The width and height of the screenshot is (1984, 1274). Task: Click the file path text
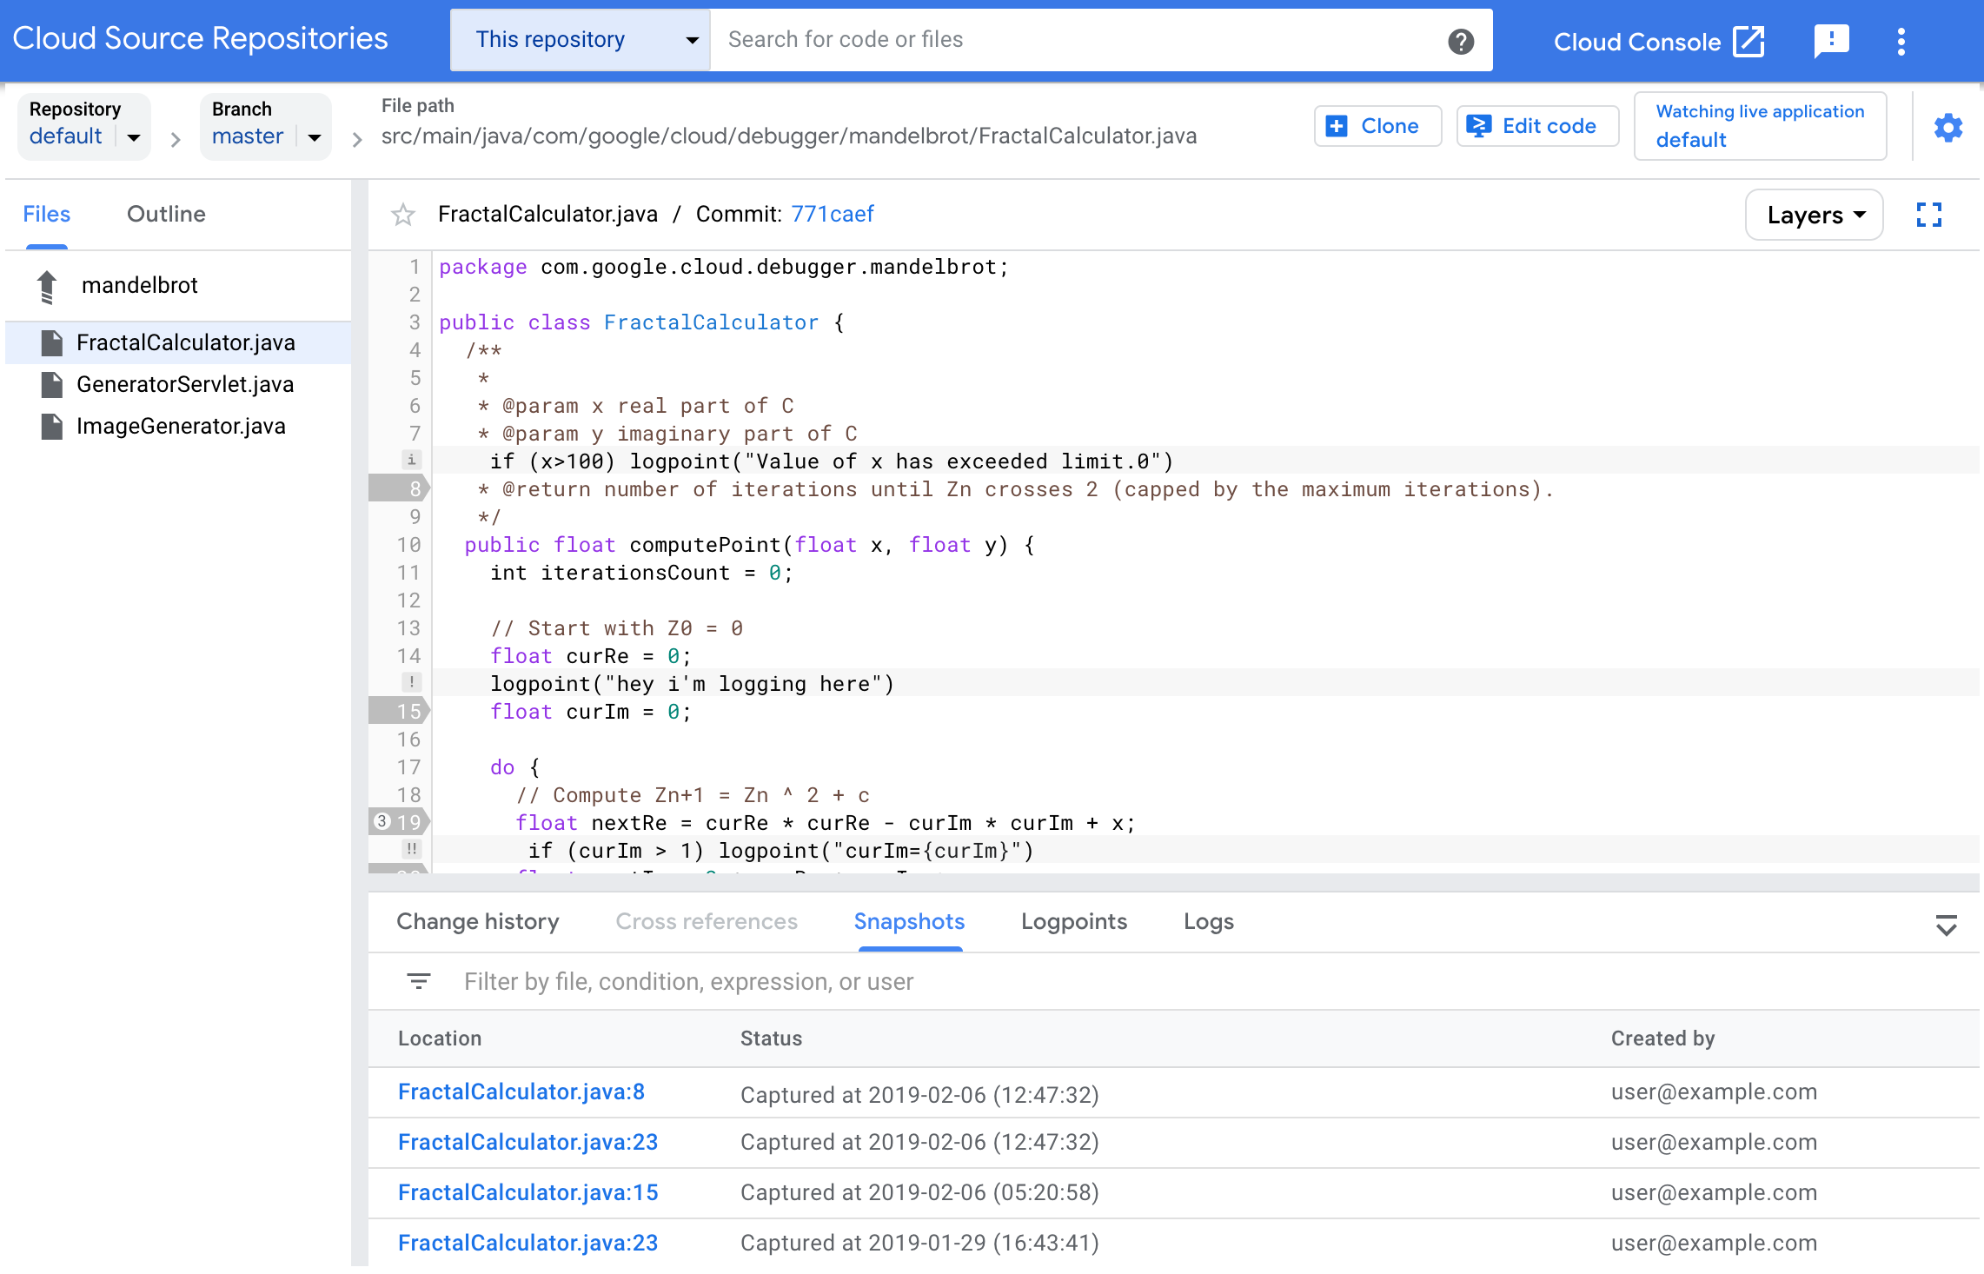[789, 136]
